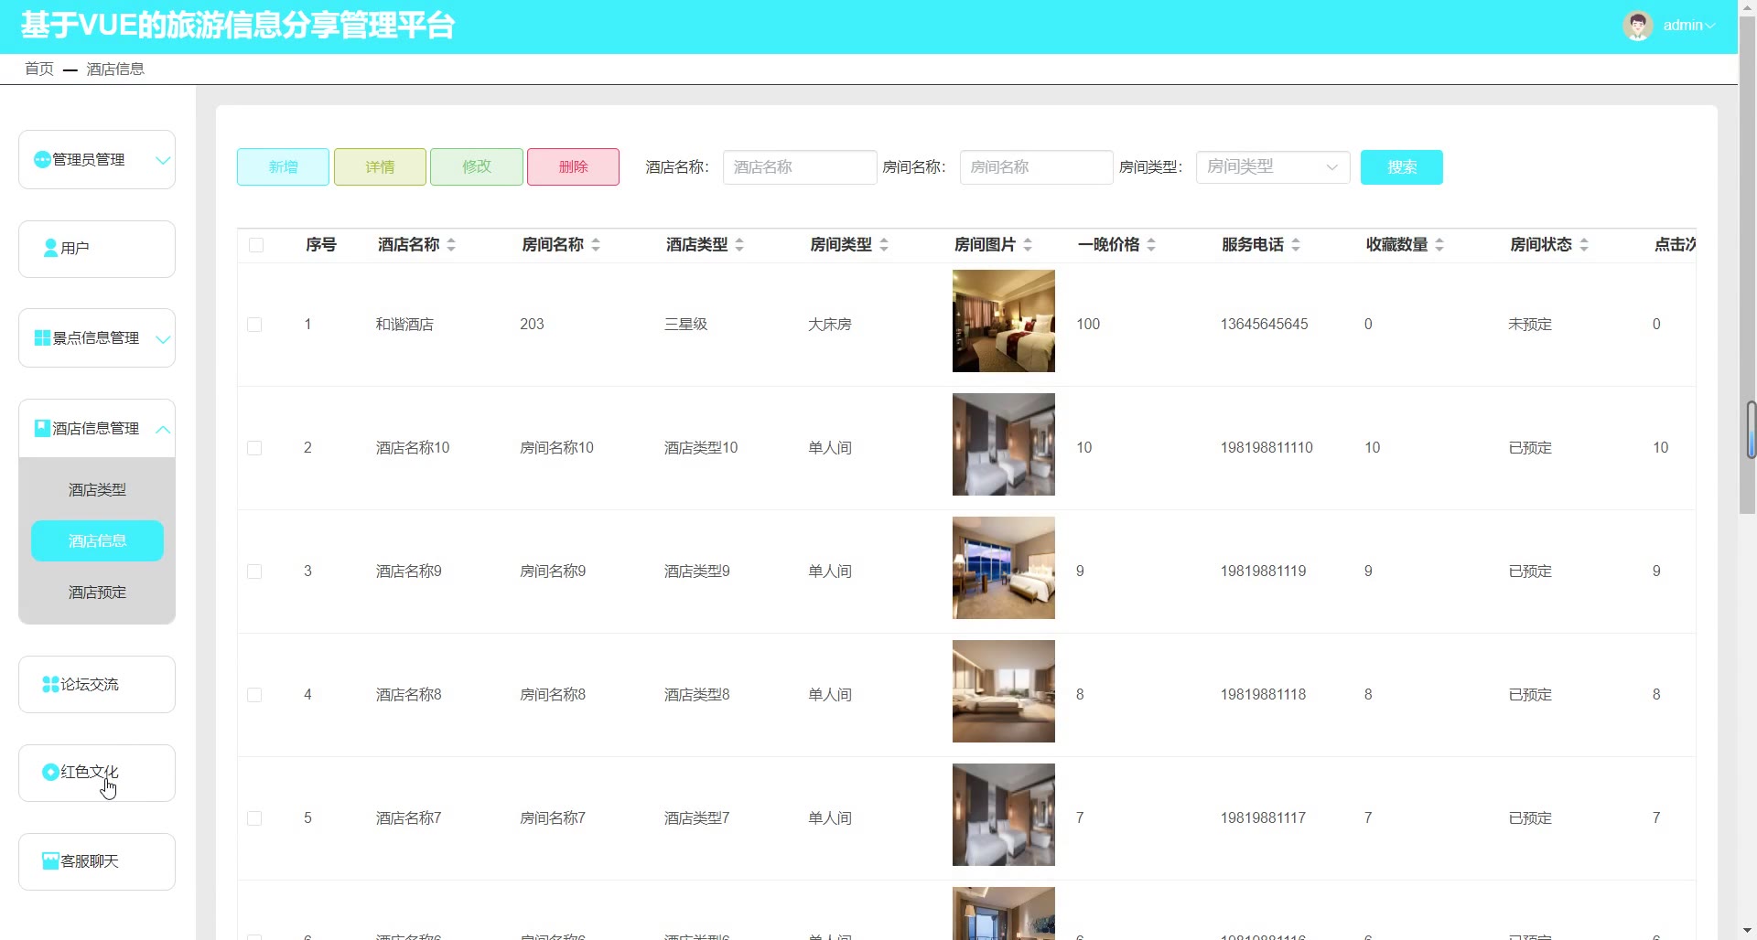The image size is (1757, 940).
Task: Open the 用户 menu
Action: pos(97,249)
